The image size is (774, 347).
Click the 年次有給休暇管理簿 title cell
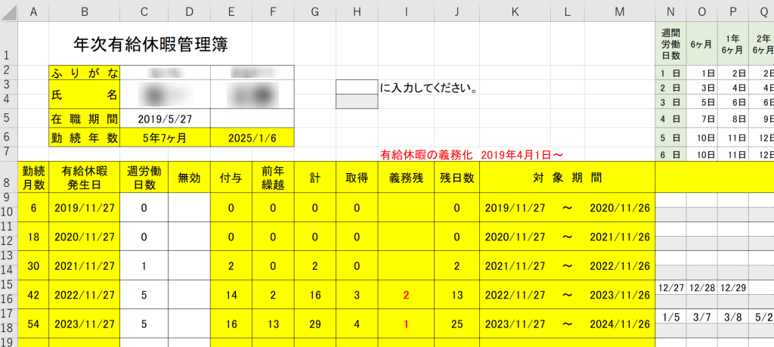click(x=151, y=45)
